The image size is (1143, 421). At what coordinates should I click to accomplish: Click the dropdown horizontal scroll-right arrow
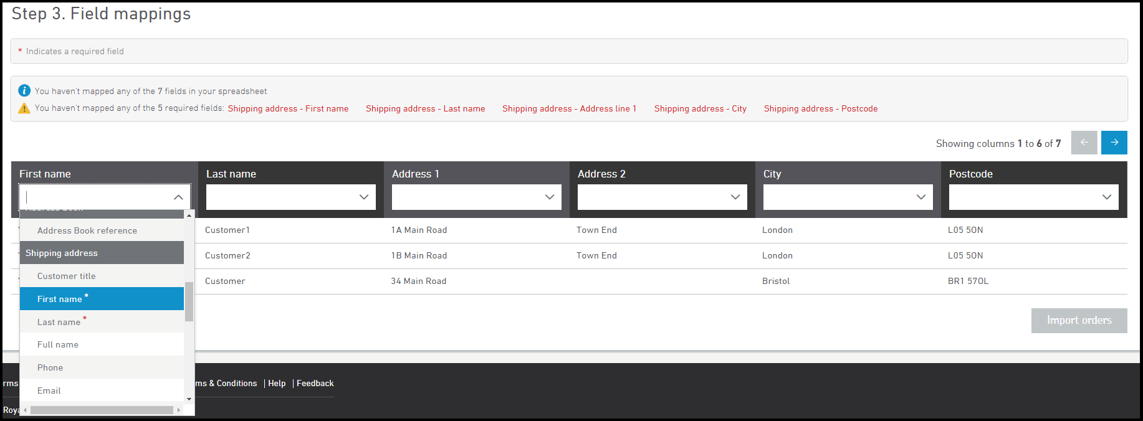pos(179,410)
